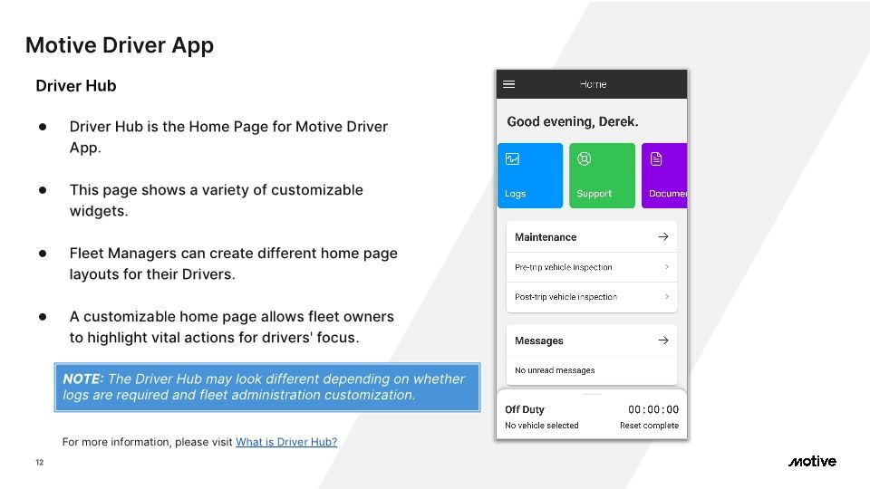Tap the Documents page icon
Screen dimensions: 870x489
[x=656, y=159]
